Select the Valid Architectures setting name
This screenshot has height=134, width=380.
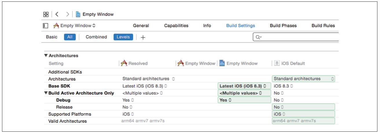[x=67, y=121]
